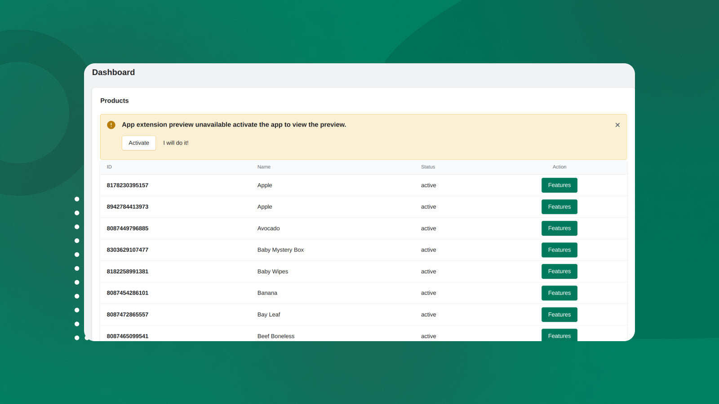Select product ID 8087454286101
The image size is (719, 404).
128,293
